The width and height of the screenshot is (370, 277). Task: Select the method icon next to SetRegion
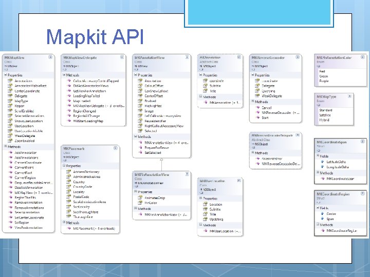pos(10,222)
